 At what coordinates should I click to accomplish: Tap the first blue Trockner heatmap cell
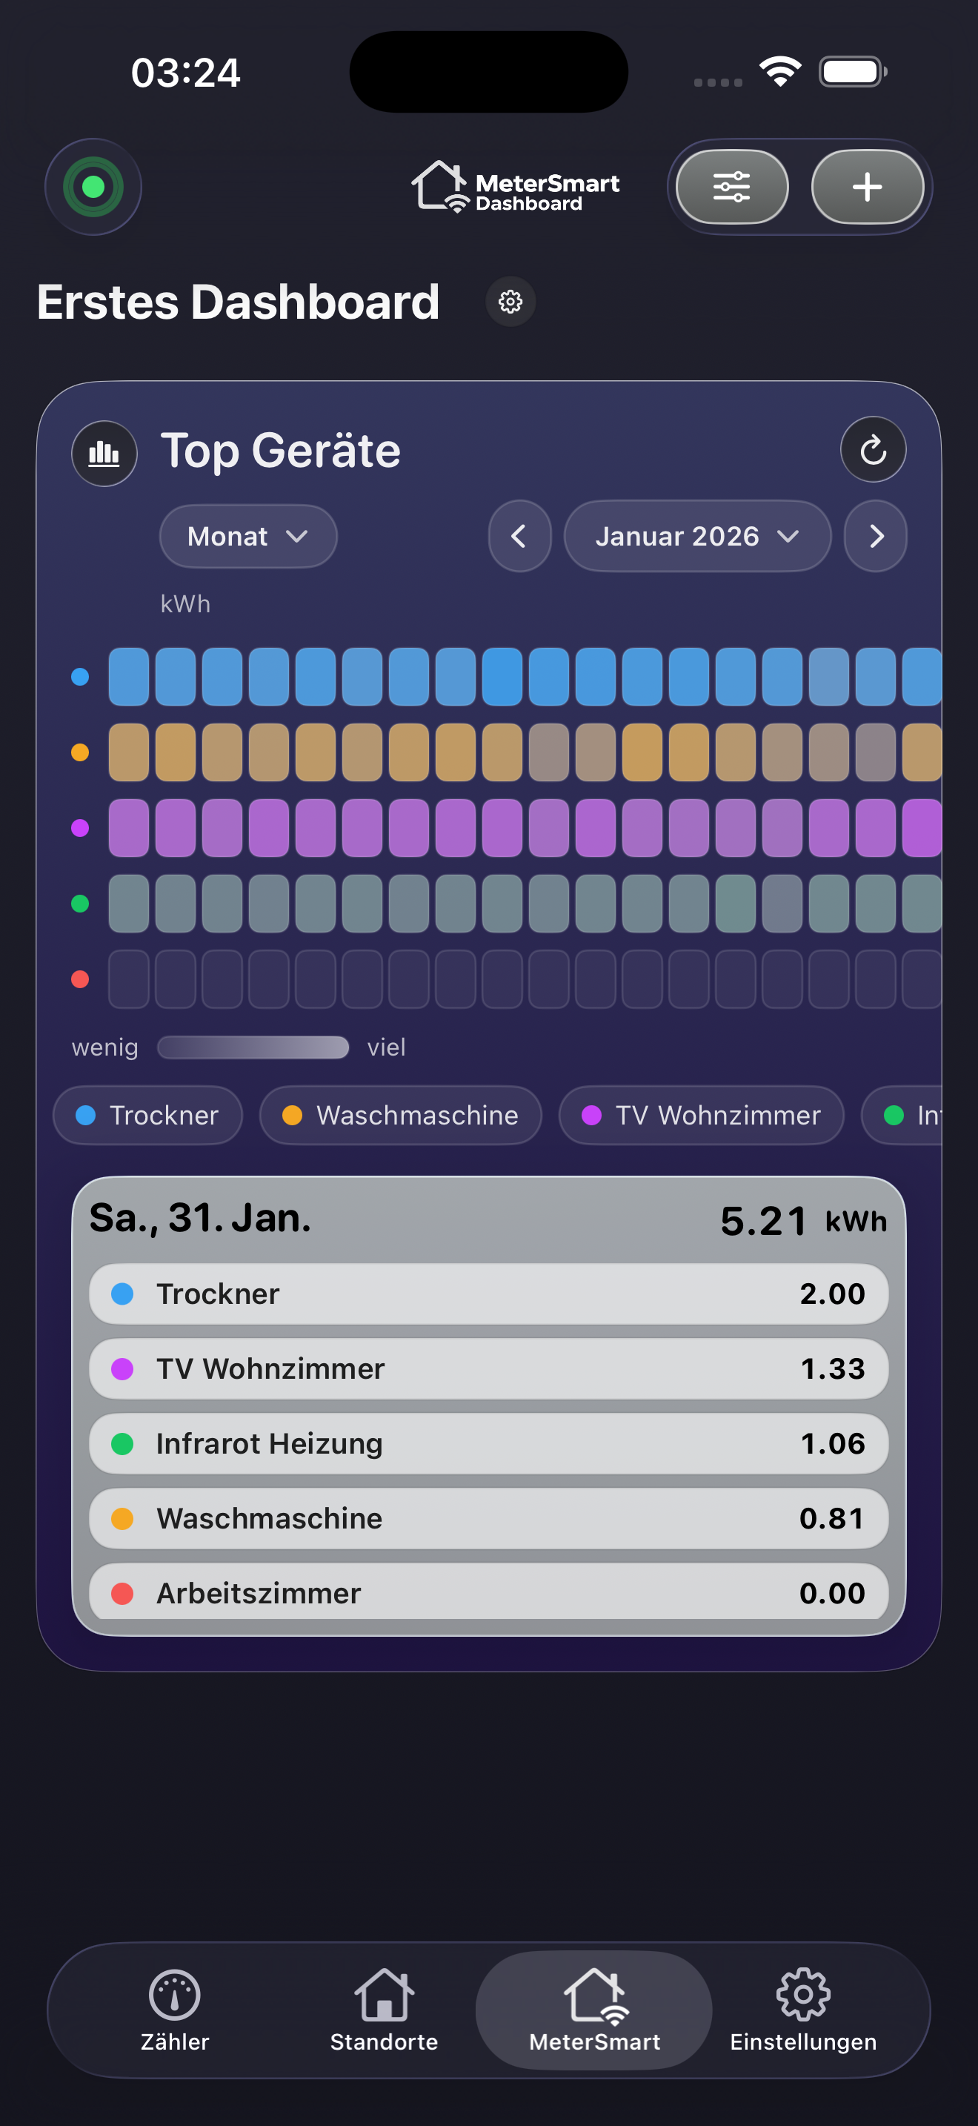[129, 677]
